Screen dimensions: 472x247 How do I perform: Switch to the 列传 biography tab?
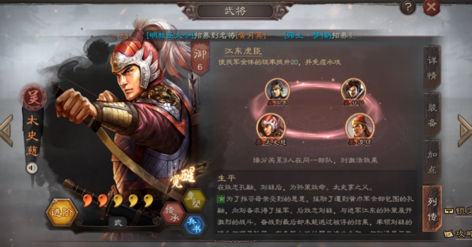pos(433,209)
